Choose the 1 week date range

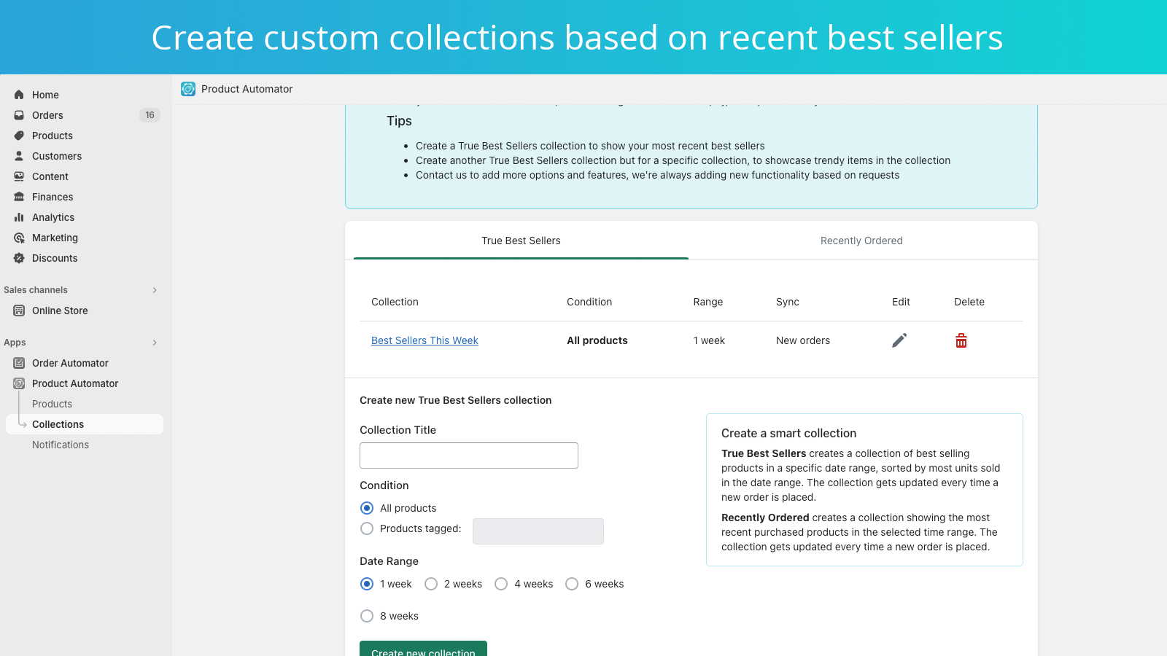(x=367, y=584)
